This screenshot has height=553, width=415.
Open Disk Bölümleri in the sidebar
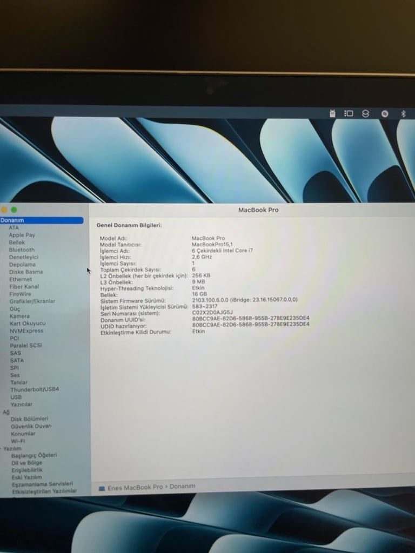pos(29,419)
